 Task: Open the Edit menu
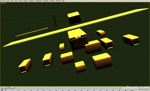[x=4, y=1]
